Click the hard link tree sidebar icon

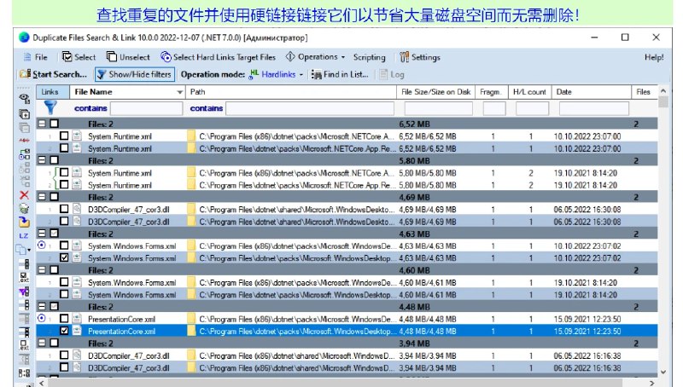click(25, 154)
